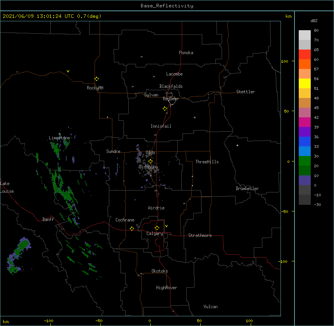Click the yellow diamond marker at Olds

click(x=150, y=161)
